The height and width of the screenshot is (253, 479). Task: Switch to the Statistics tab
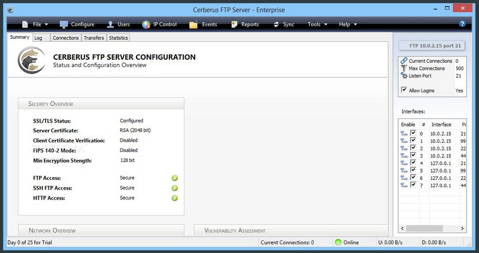point(118,38)
